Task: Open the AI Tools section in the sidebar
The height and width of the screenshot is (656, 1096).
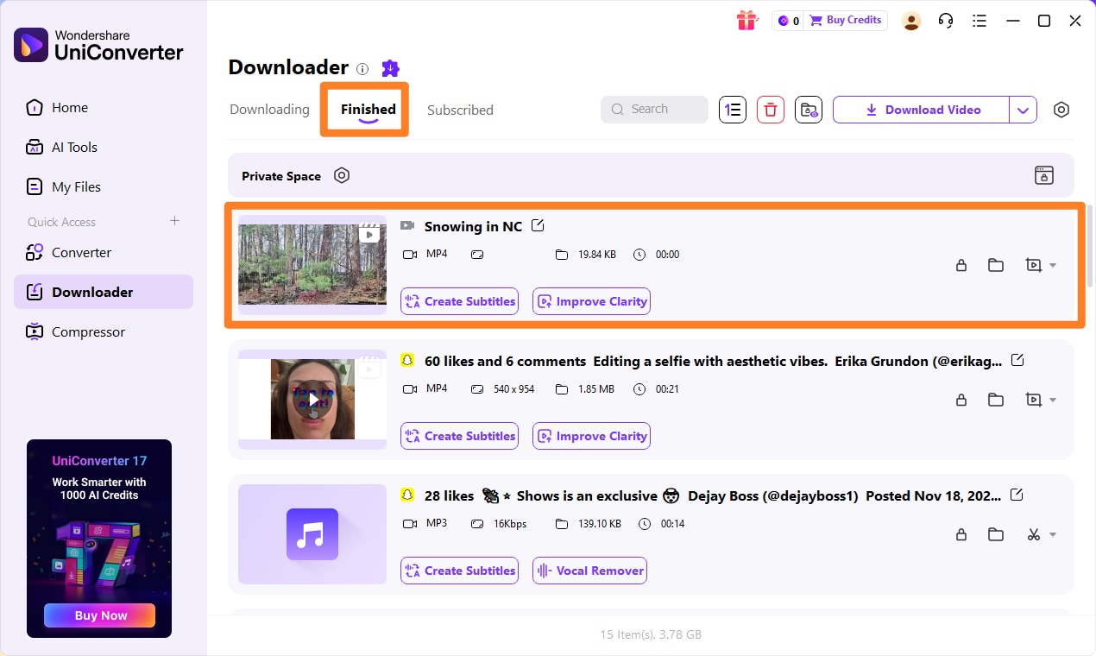Action: click(72, 147)
